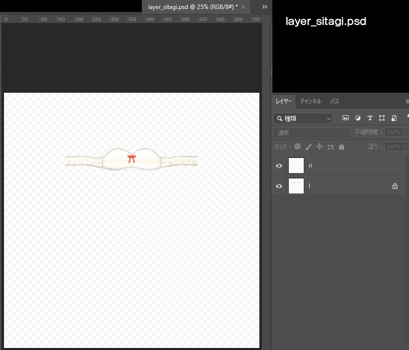Switch to the チャンネル tab
Viewport: 409px width, 350px height.
click(x=310, y=101)
